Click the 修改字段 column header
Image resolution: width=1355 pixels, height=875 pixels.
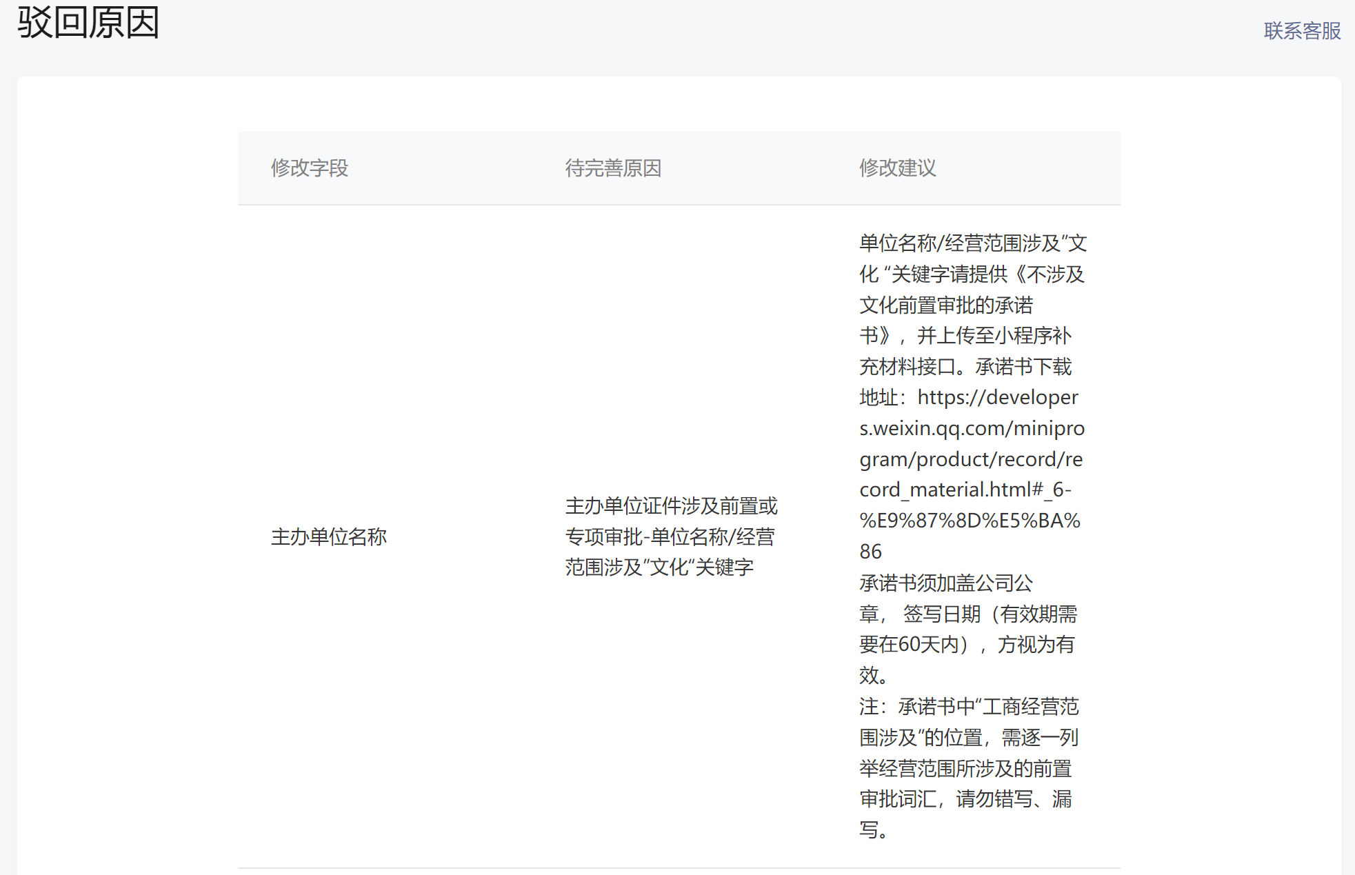(309, 168)
